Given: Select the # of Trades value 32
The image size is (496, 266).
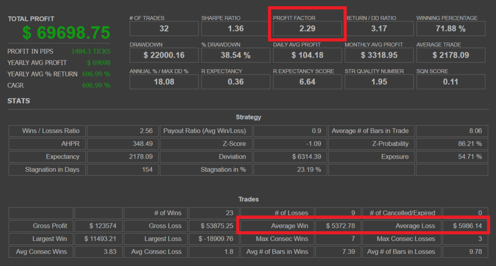Looking at the screenshot, I should 164,29.
